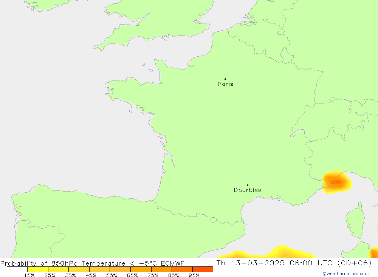378x277 pixels.
Task: Click the 15% legend label
Action: click(29, 275)
